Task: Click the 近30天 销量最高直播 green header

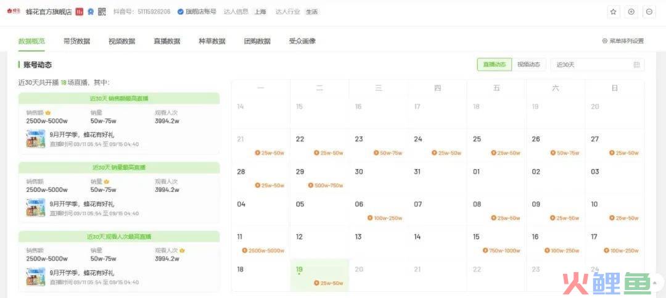Action: 119,167
